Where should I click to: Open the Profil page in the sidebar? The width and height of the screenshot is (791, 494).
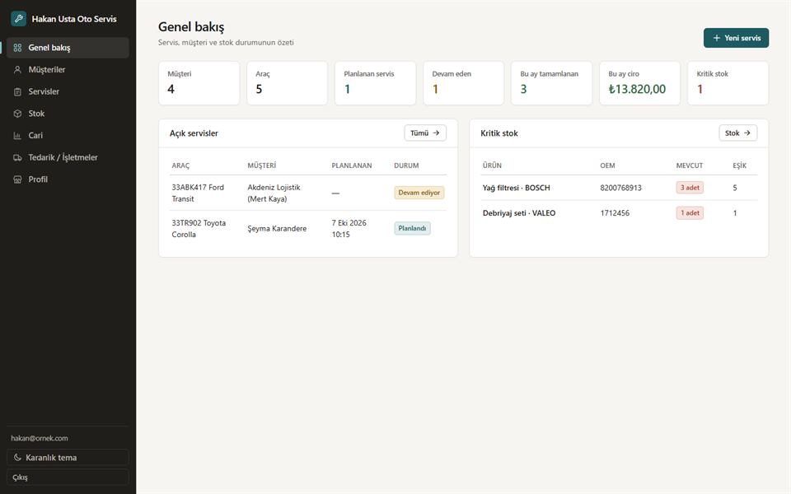tap(68, 179)
